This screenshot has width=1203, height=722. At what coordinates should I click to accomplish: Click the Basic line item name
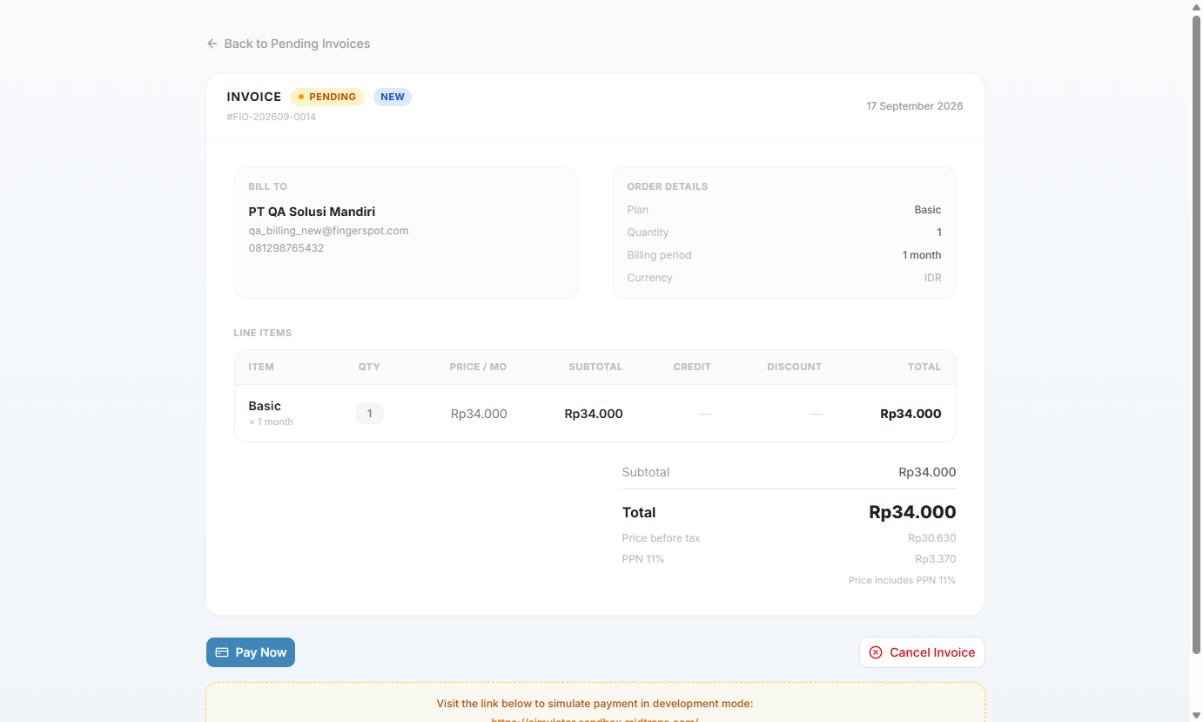265,406
